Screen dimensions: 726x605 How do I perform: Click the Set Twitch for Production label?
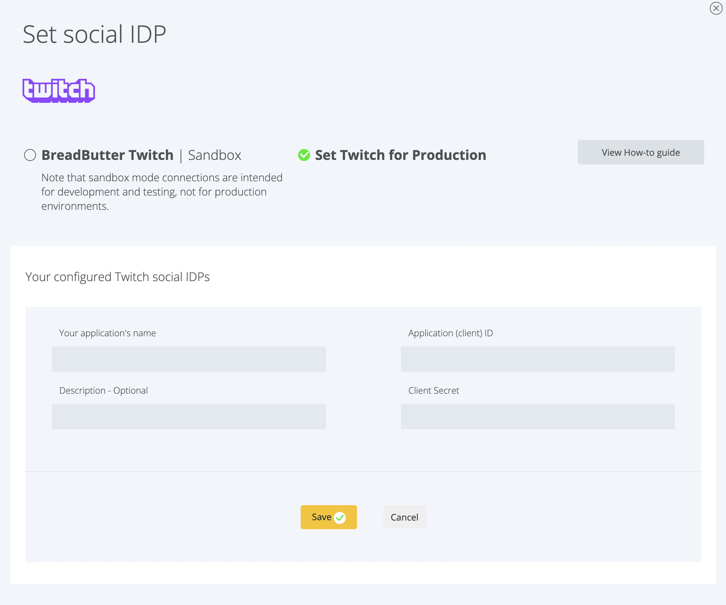pyautogui.click(x=401, y=155)
